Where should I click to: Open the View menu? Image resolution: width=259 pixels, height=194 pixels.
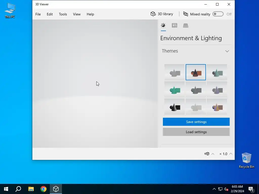(x=77, y=14)
